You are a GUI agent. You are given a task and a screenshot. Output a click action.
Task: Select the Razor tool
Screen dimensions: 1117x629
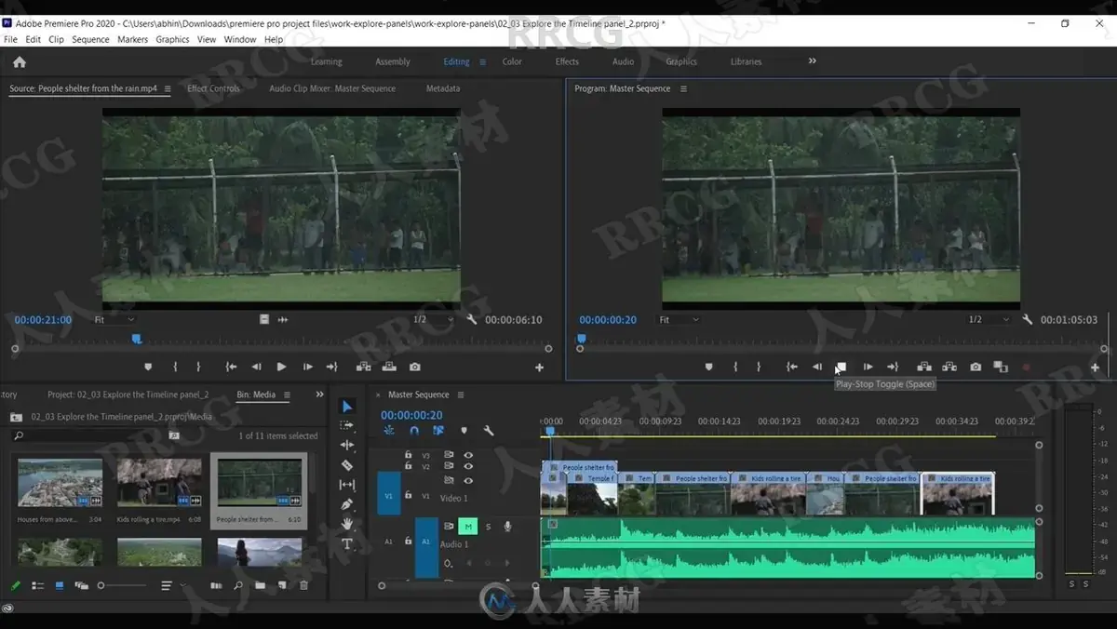click(347, 464)
